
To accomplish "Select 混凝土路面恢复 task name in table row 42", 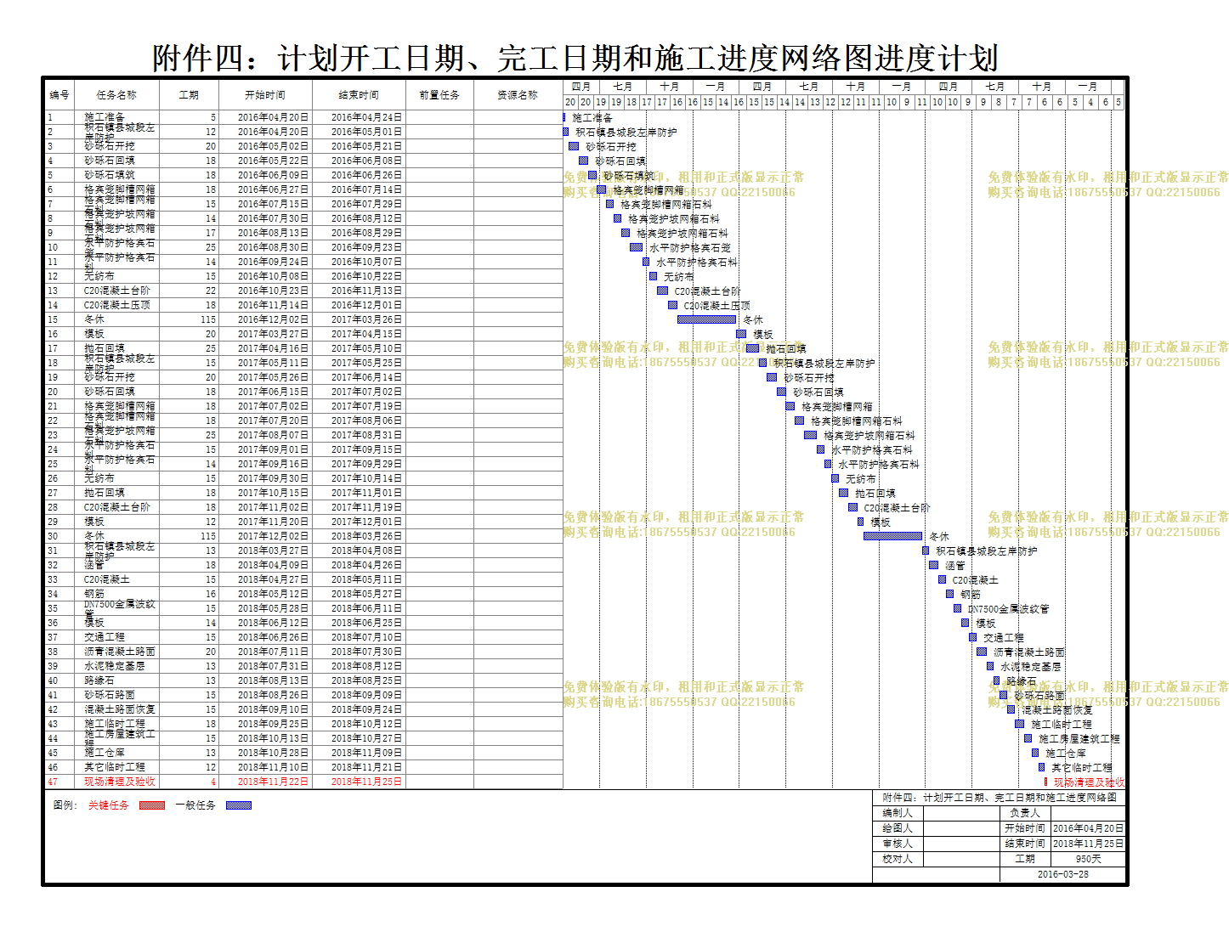I will [120, 709].
